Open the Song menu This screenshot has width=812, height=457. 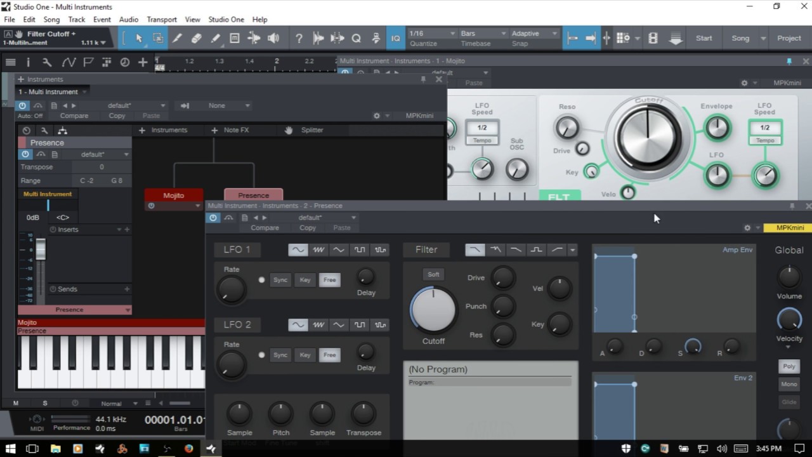click(51, 20)
